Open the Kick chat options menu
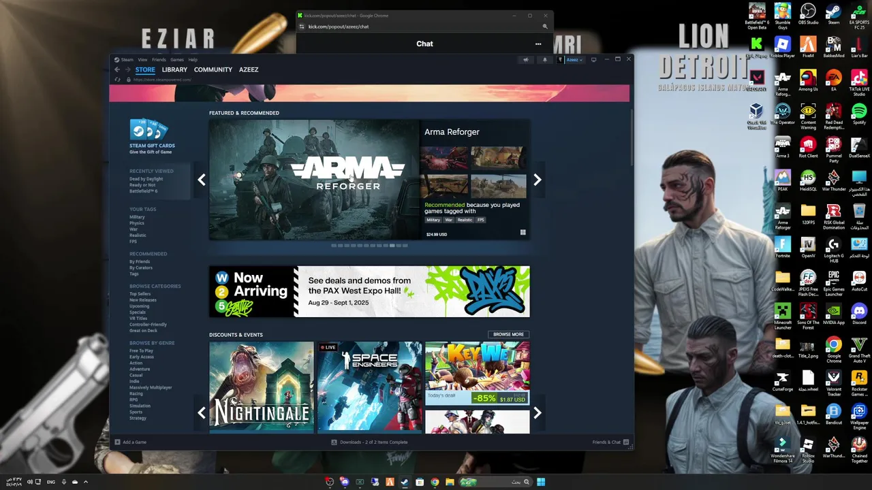Image resolution: width=872 pixels, height=490 pixels. [538, 44]
